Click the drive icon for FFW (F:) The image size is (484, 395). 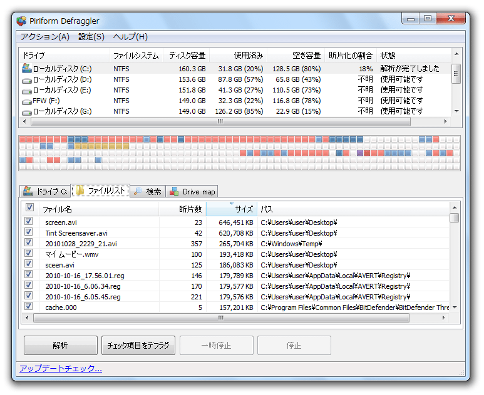[27, 102]
